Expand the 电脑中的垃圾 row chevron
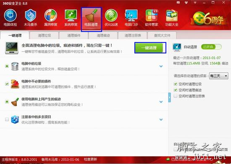The height and width of the screenshot is (164, 231). (x=161, y=66)
